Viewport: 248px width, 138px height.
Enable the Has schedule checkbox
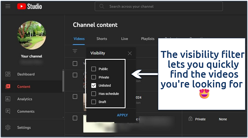coord(94,94)
